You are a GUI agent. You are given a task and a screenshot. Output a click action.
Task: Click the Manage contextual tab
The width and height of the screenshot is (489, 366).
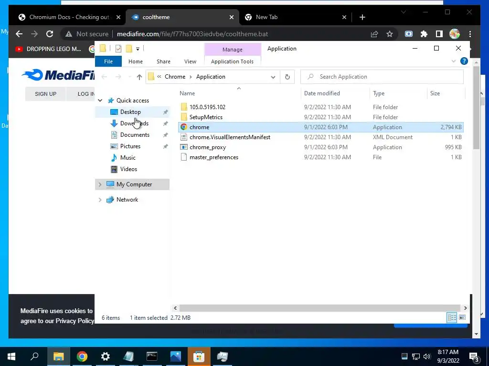coord(233,50)
